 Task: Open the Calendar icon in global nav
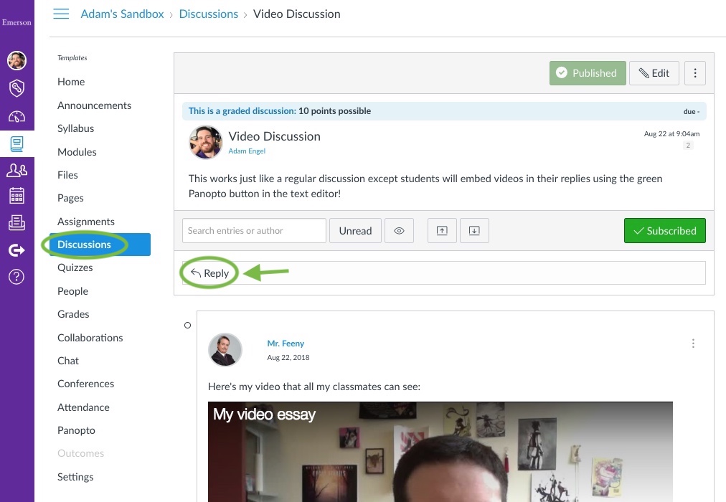16,196
